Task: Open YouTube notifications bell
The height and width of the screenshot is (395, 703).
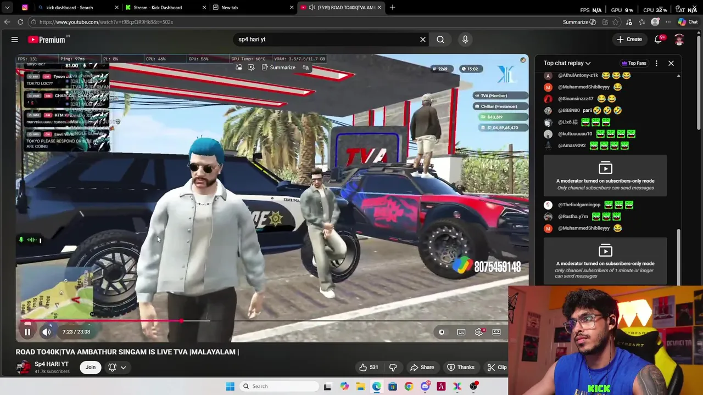Action: [658, 39]
